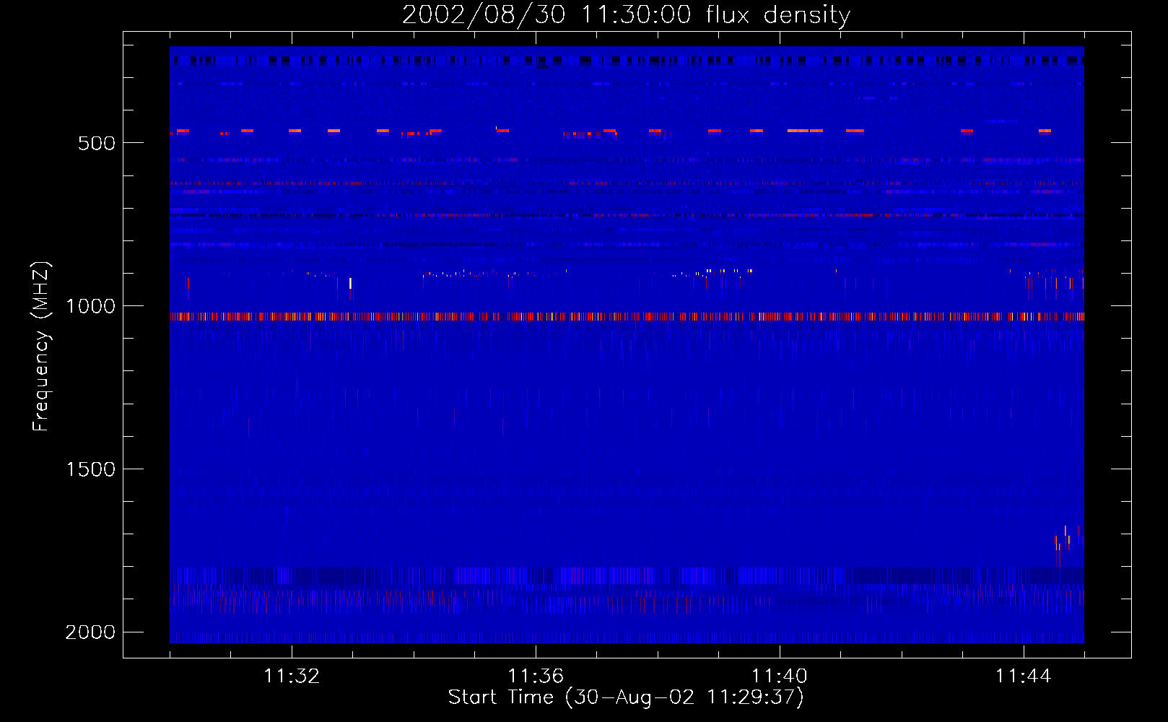1168x722 pixels.
Task: Click the 'Start Time (30-Aug-02 11:29:37)' label
Action: click(x=626, y=697)
